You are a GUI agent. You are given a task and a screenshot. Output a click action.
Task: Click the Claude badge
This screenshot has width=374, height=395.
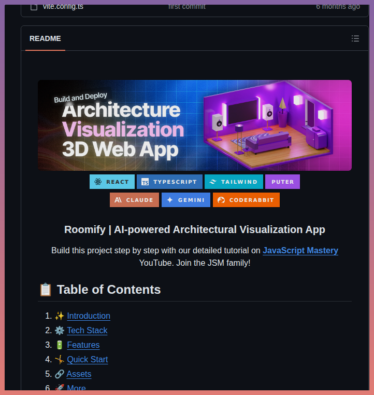(134, 200)
